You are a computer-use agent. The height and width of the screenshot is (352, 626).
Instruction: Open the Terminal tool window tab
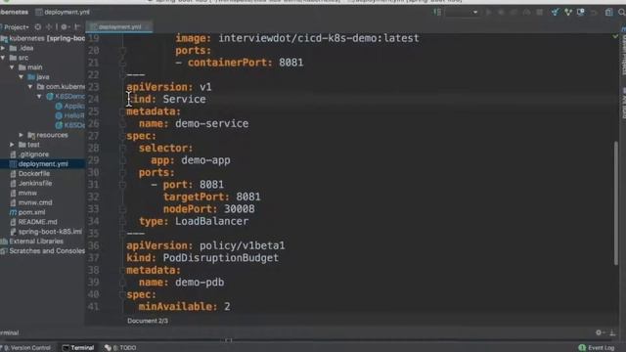[x=78, y=348]
